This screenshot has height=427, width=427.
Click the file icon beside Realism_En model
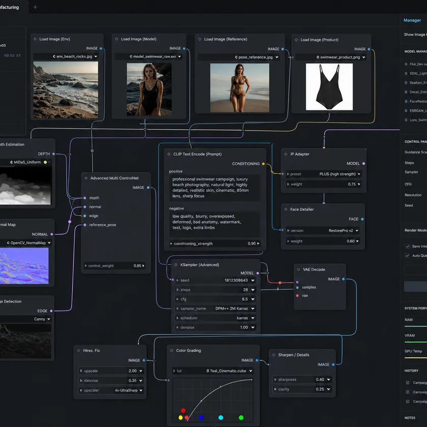click(406, 82)
